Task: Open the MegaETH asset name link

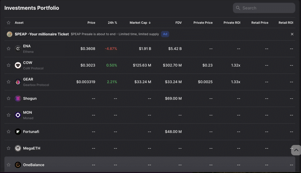Action: tap(32, 148)
